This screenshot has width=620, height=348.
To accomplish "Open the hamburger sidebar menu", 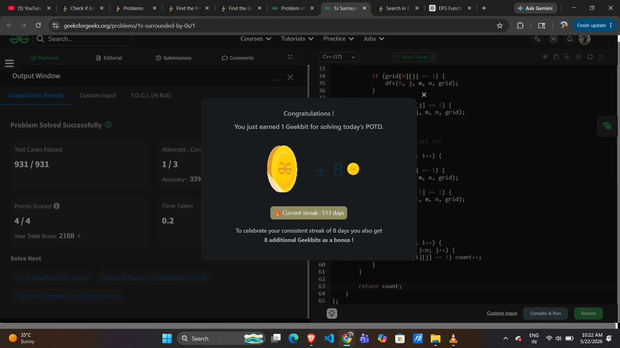I will (9, 64).
